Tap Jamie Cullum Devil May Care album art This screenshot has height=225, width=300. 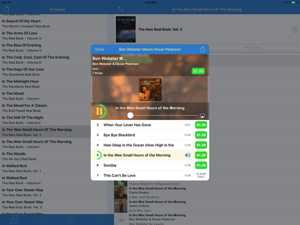pyautogui.click(x=121, y=206)
